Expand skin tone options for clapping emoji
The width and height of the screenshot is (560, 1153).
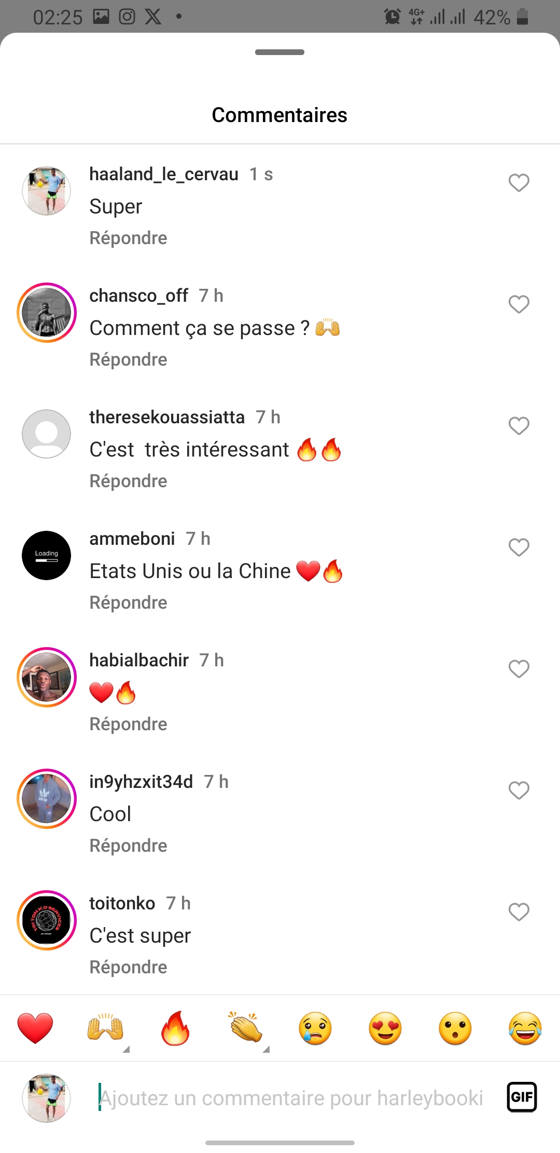(x=267, y=1049)
